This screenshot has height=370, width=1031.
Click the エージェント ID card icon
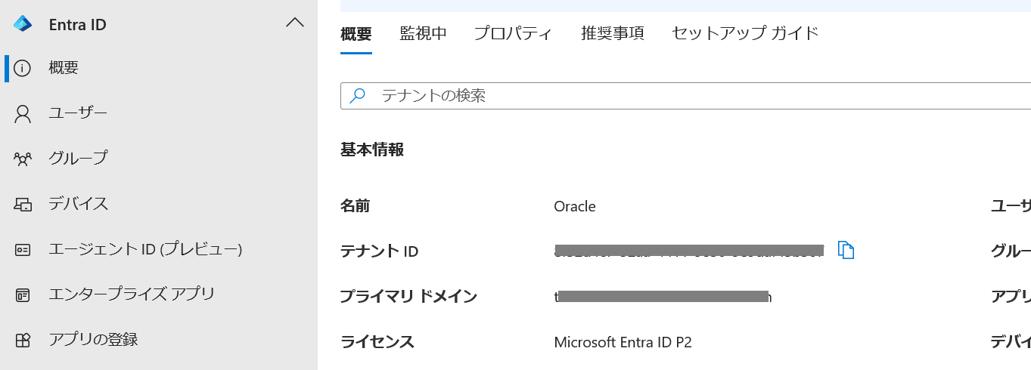coord(23,249)
